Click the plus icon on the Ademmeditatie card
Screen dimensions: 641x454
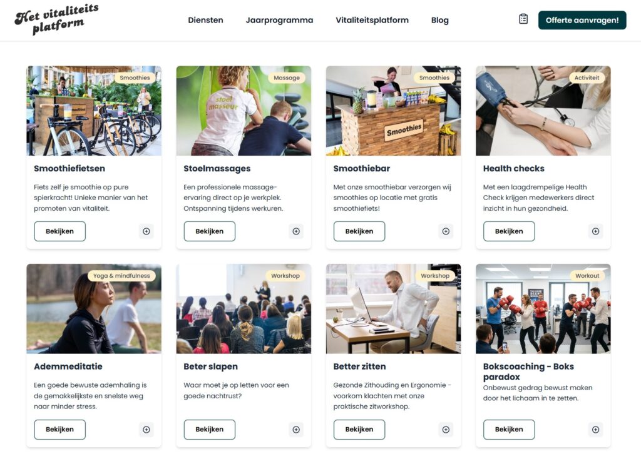coord(146,430)
